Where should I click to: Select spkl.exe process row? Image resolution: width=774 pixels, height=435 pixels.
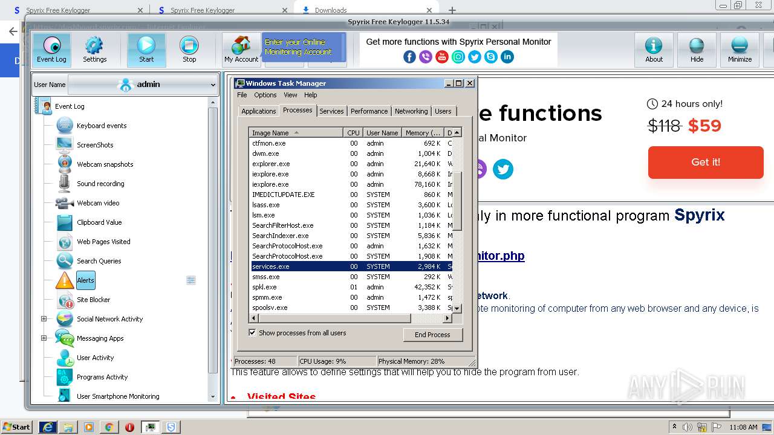tap(351, 287)
